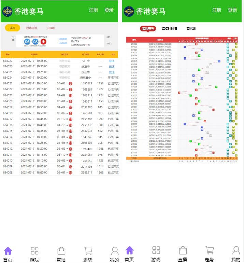Click 注册 register in the left screen header

[x=94, y=10]
